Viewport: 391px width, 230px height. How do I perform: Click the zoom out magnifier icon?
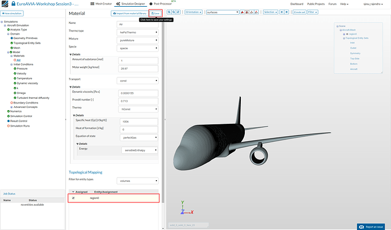173,12
